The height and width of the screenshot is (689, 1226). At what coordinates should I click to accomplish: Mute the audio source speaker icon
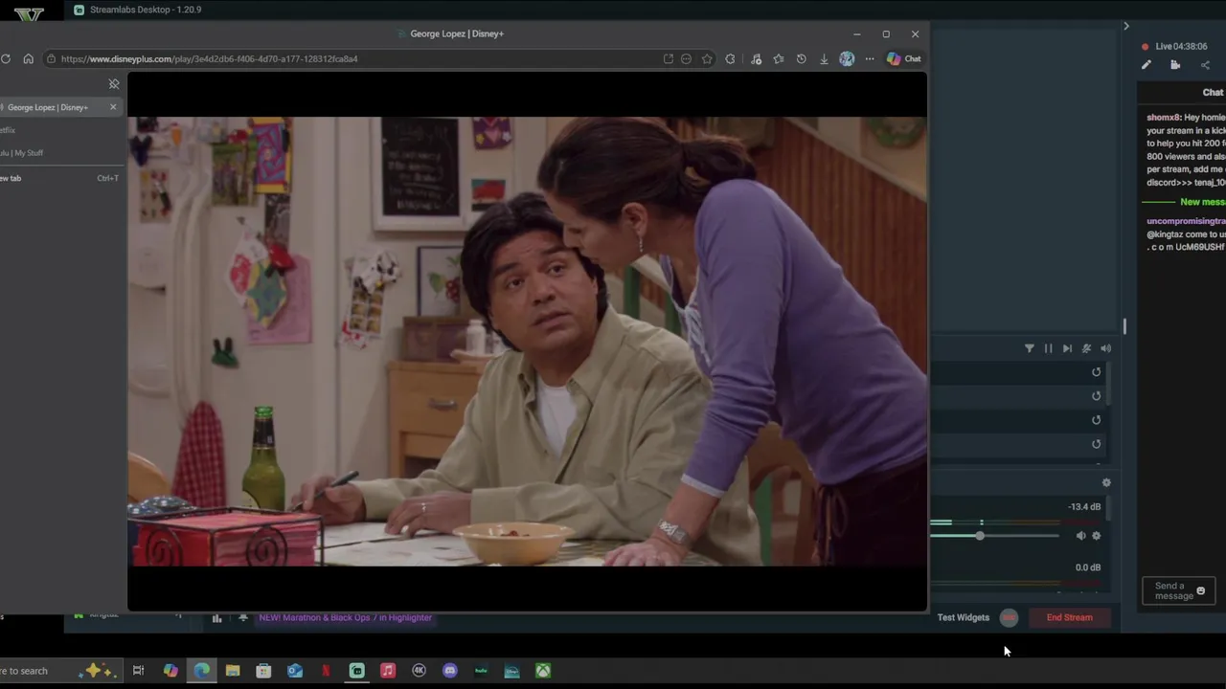coord(1080,536)
